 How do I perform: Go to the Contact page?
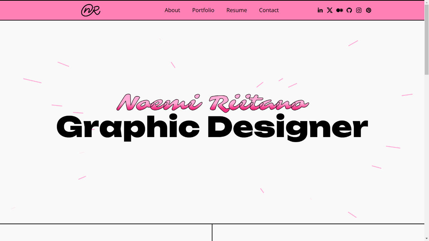(x=269, y=10)
